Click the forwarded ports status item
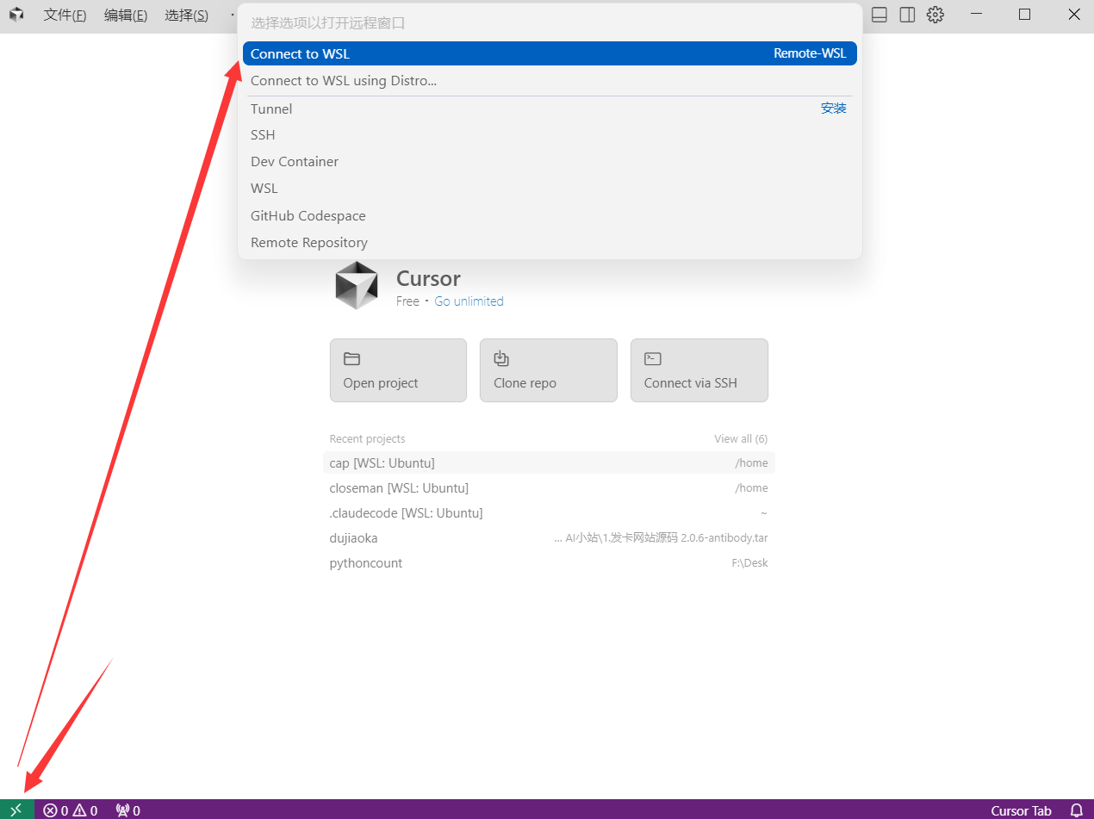This screenshot has width=1094, height=819. pos(127,810)
